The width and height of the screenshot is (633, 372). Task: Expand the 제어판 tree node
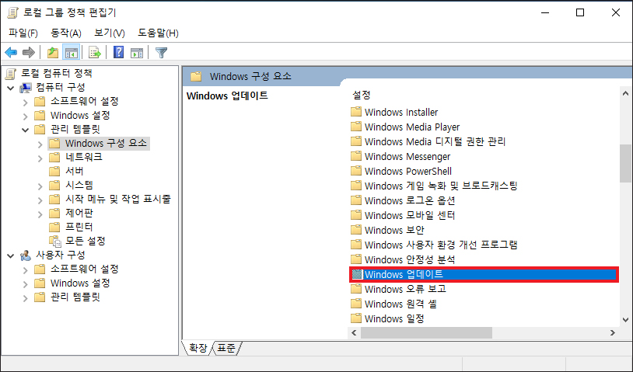pos(40,214)
